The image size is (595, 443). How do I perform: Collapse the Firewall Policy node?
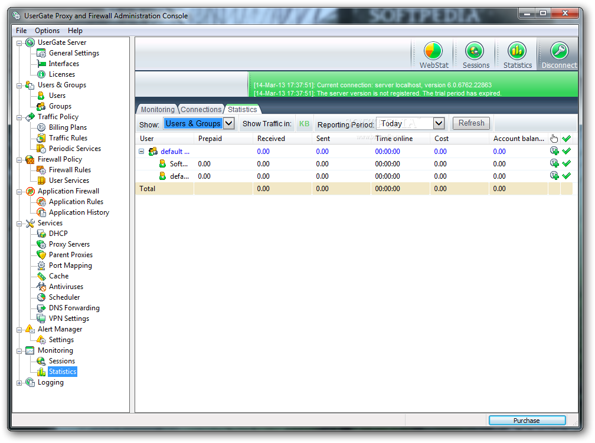tap(19, 160)
